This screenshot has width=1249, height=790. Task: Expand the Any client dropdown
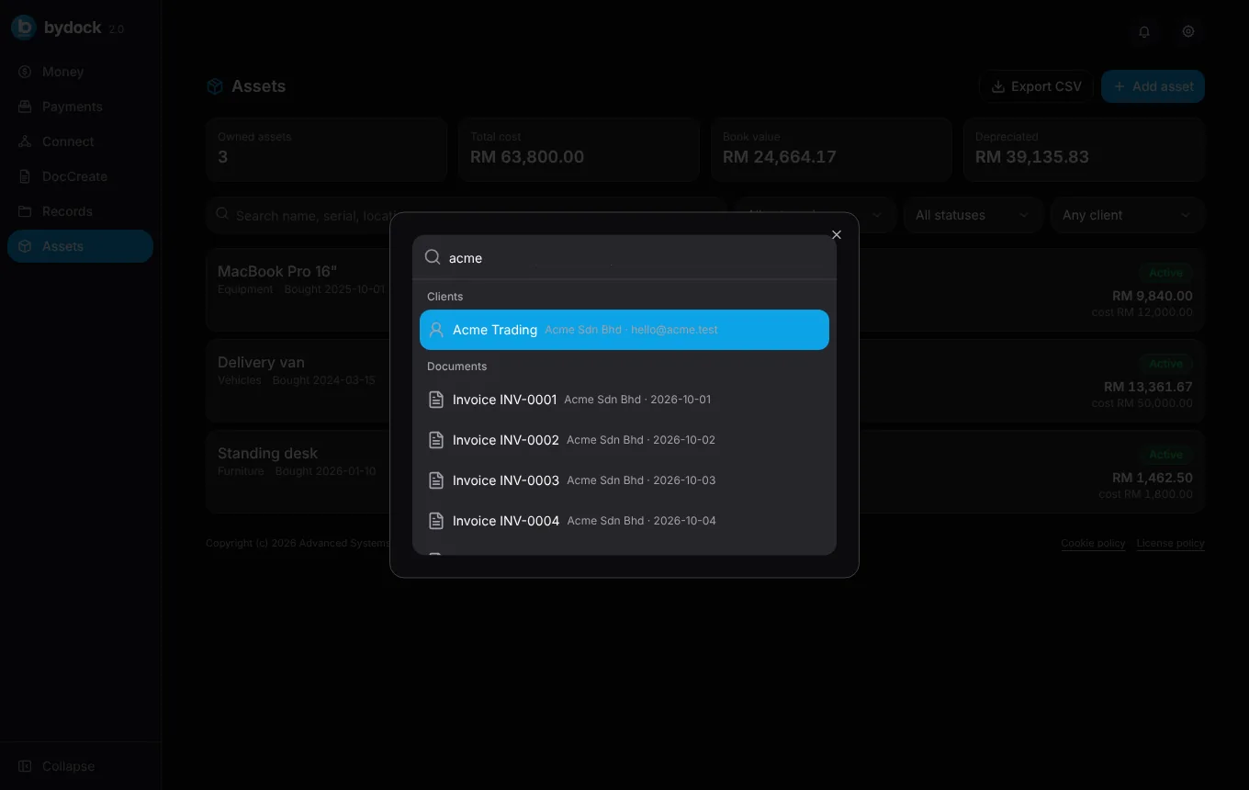[x=1128, y=215]
